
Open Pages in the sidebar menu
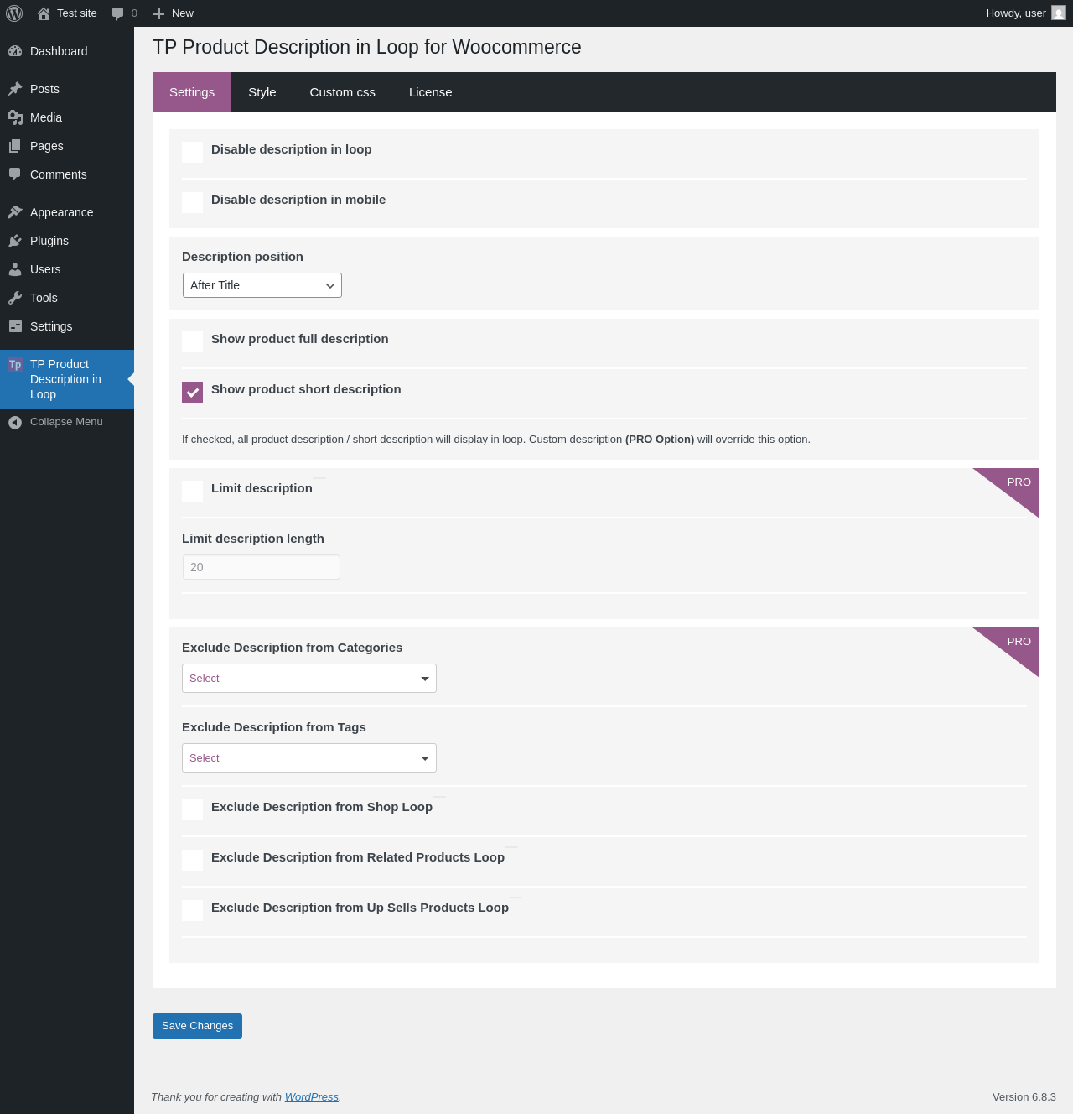point(67,146)
